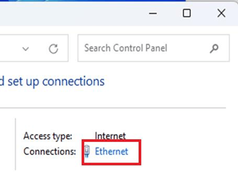Close the Control Panel window
Viewport: 238px width, 193px height.
coord(221,13)
